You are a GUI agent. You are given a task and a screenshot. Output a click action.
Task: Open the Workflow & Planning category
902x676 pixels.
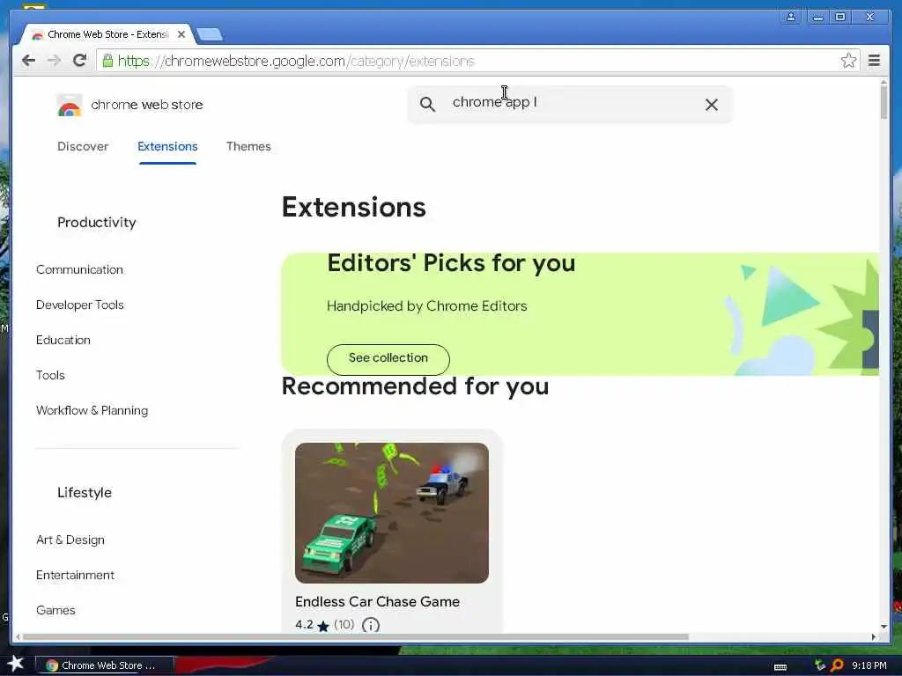pyautogui.click(x=92, y=410)
